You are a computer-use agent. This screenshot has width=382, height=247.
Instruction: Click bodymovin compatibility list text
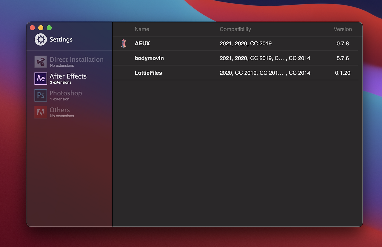coord(265,58)
